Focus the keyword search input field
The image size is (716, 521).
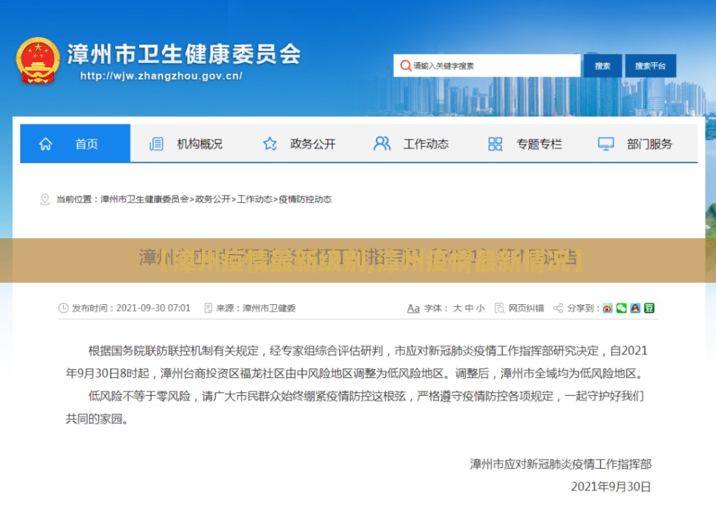[487, 66]
